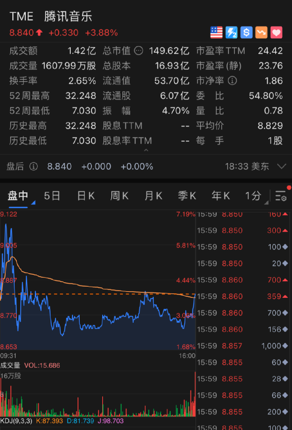
Task: Tap the +3.88% change percentage
Action: pyautogui.click(x=101, y=33)
